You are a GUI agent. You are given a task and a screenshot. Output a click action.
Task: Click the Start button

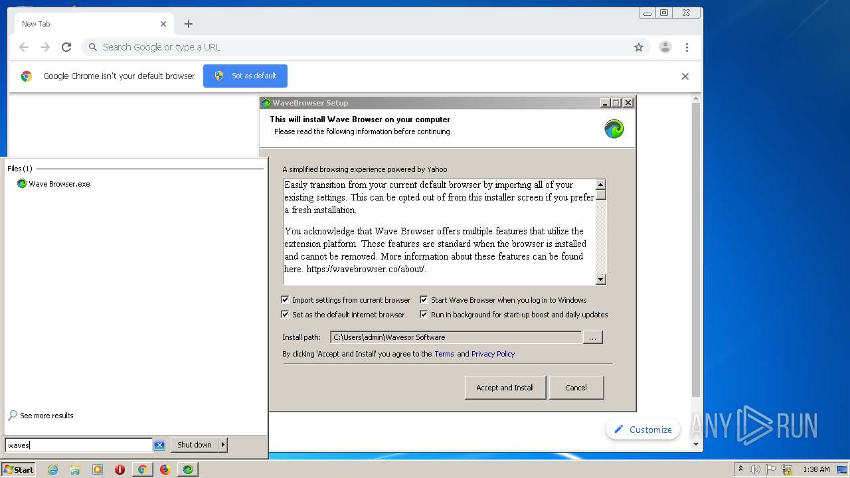tap(18, 469)
